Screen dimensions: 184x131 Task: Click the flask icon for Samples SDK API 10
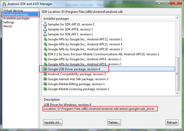(45, 24)
